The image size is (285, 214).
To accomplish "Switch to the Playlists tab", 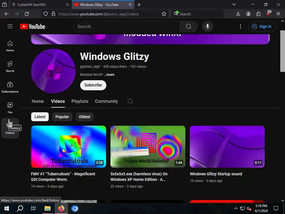I will click(x=80, y=101).
